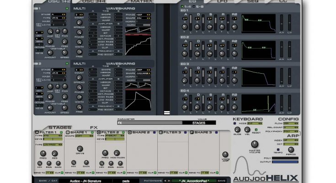Click the EG 1 waveform display
Viewport: 336px width, 183px height.
(x=257, y=24)
